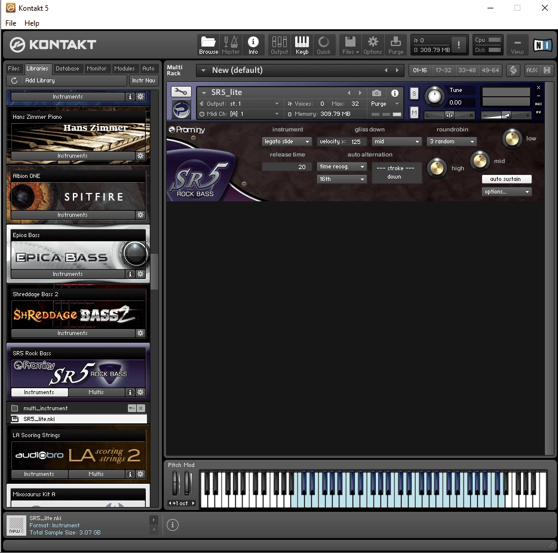This screenshot has width=558, height=553.
Task: Click the instrument pan slider
Action: (x=449, y=115)
